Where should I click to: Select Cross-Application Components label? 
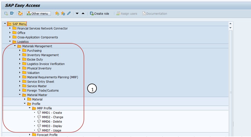pos(38,37)
